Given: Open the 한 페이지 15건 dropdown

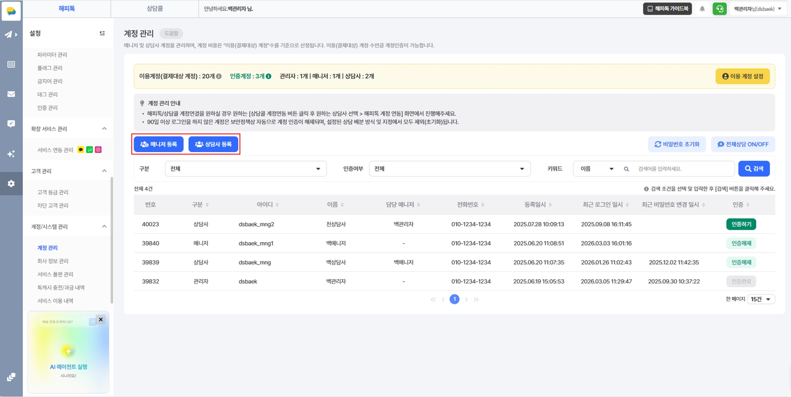Looking at the screenshot, I should click(761, 299).
